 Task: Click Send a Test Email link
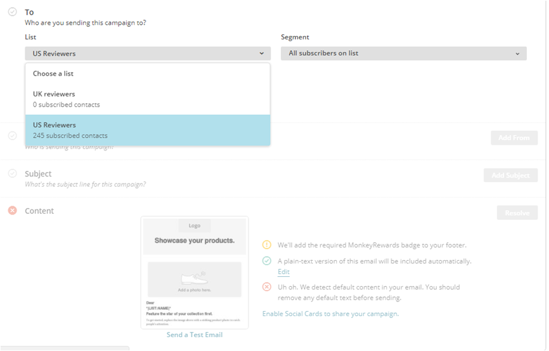coord(195,334)
